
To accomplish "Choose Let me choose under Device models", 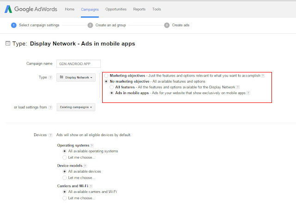I will [x=65, y=178].
